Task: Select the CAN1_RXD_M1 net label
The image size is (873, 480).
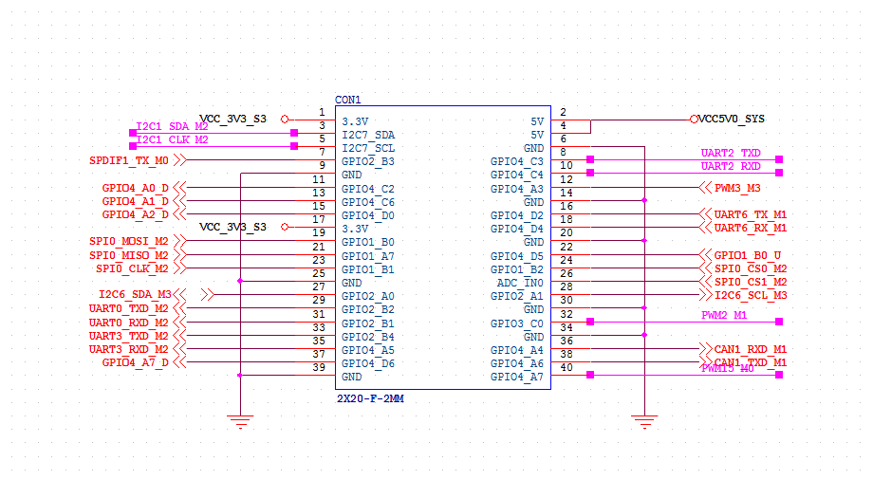Action: pos(751,350)
